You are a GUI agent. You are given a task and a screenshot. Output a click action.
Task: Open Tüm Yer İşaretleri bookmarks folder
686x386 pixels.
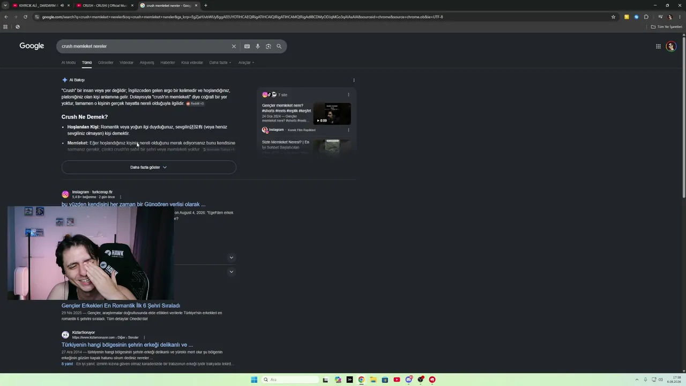coord(667,27)
